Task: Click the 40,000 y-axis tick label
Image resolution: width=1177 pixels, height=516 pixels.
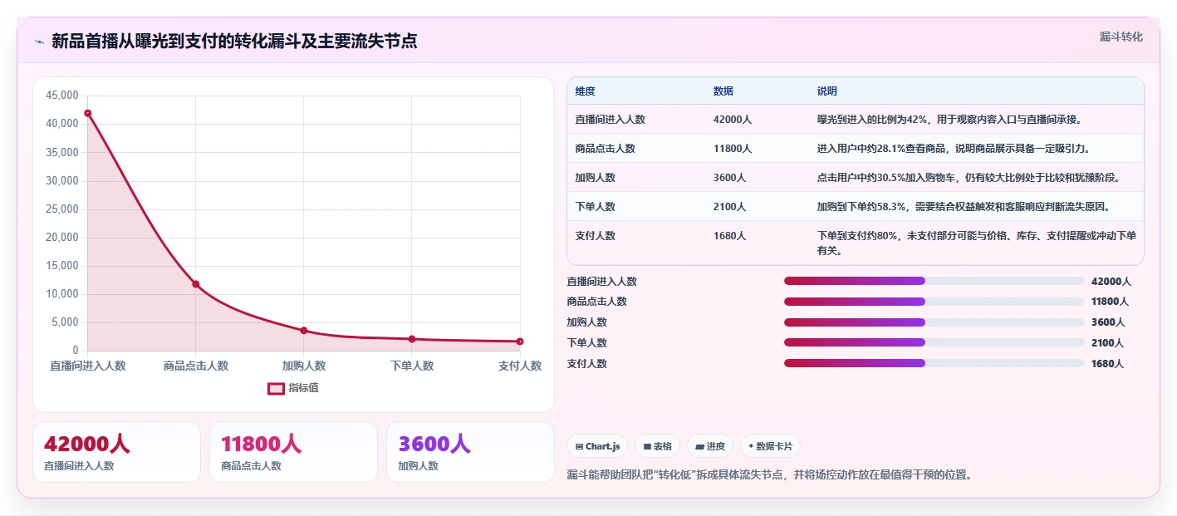Action: [x=62, y=124]
